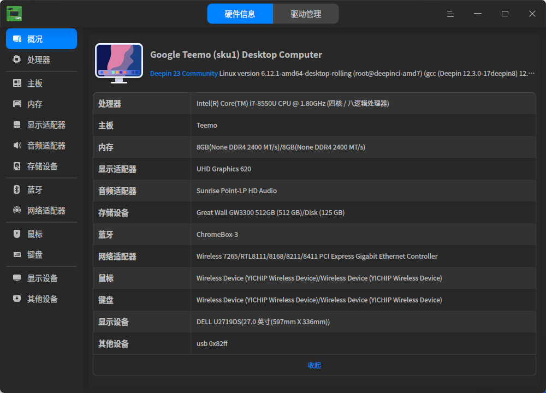Click the 主板 row header in table
Image resolution: width=546 pixels, height=393 pixels.
[106, 126]
